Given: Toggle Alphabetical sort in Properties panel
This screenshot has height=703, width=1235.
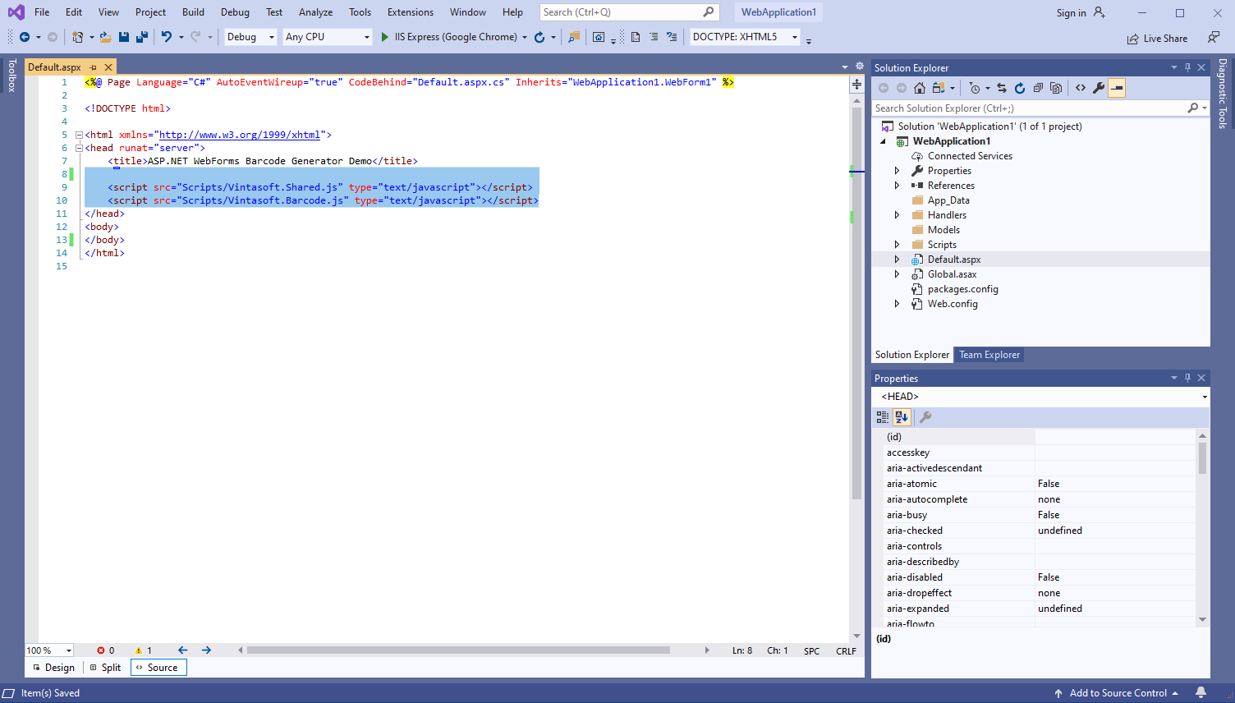Looking at the screenshot, I should (902, 417).
